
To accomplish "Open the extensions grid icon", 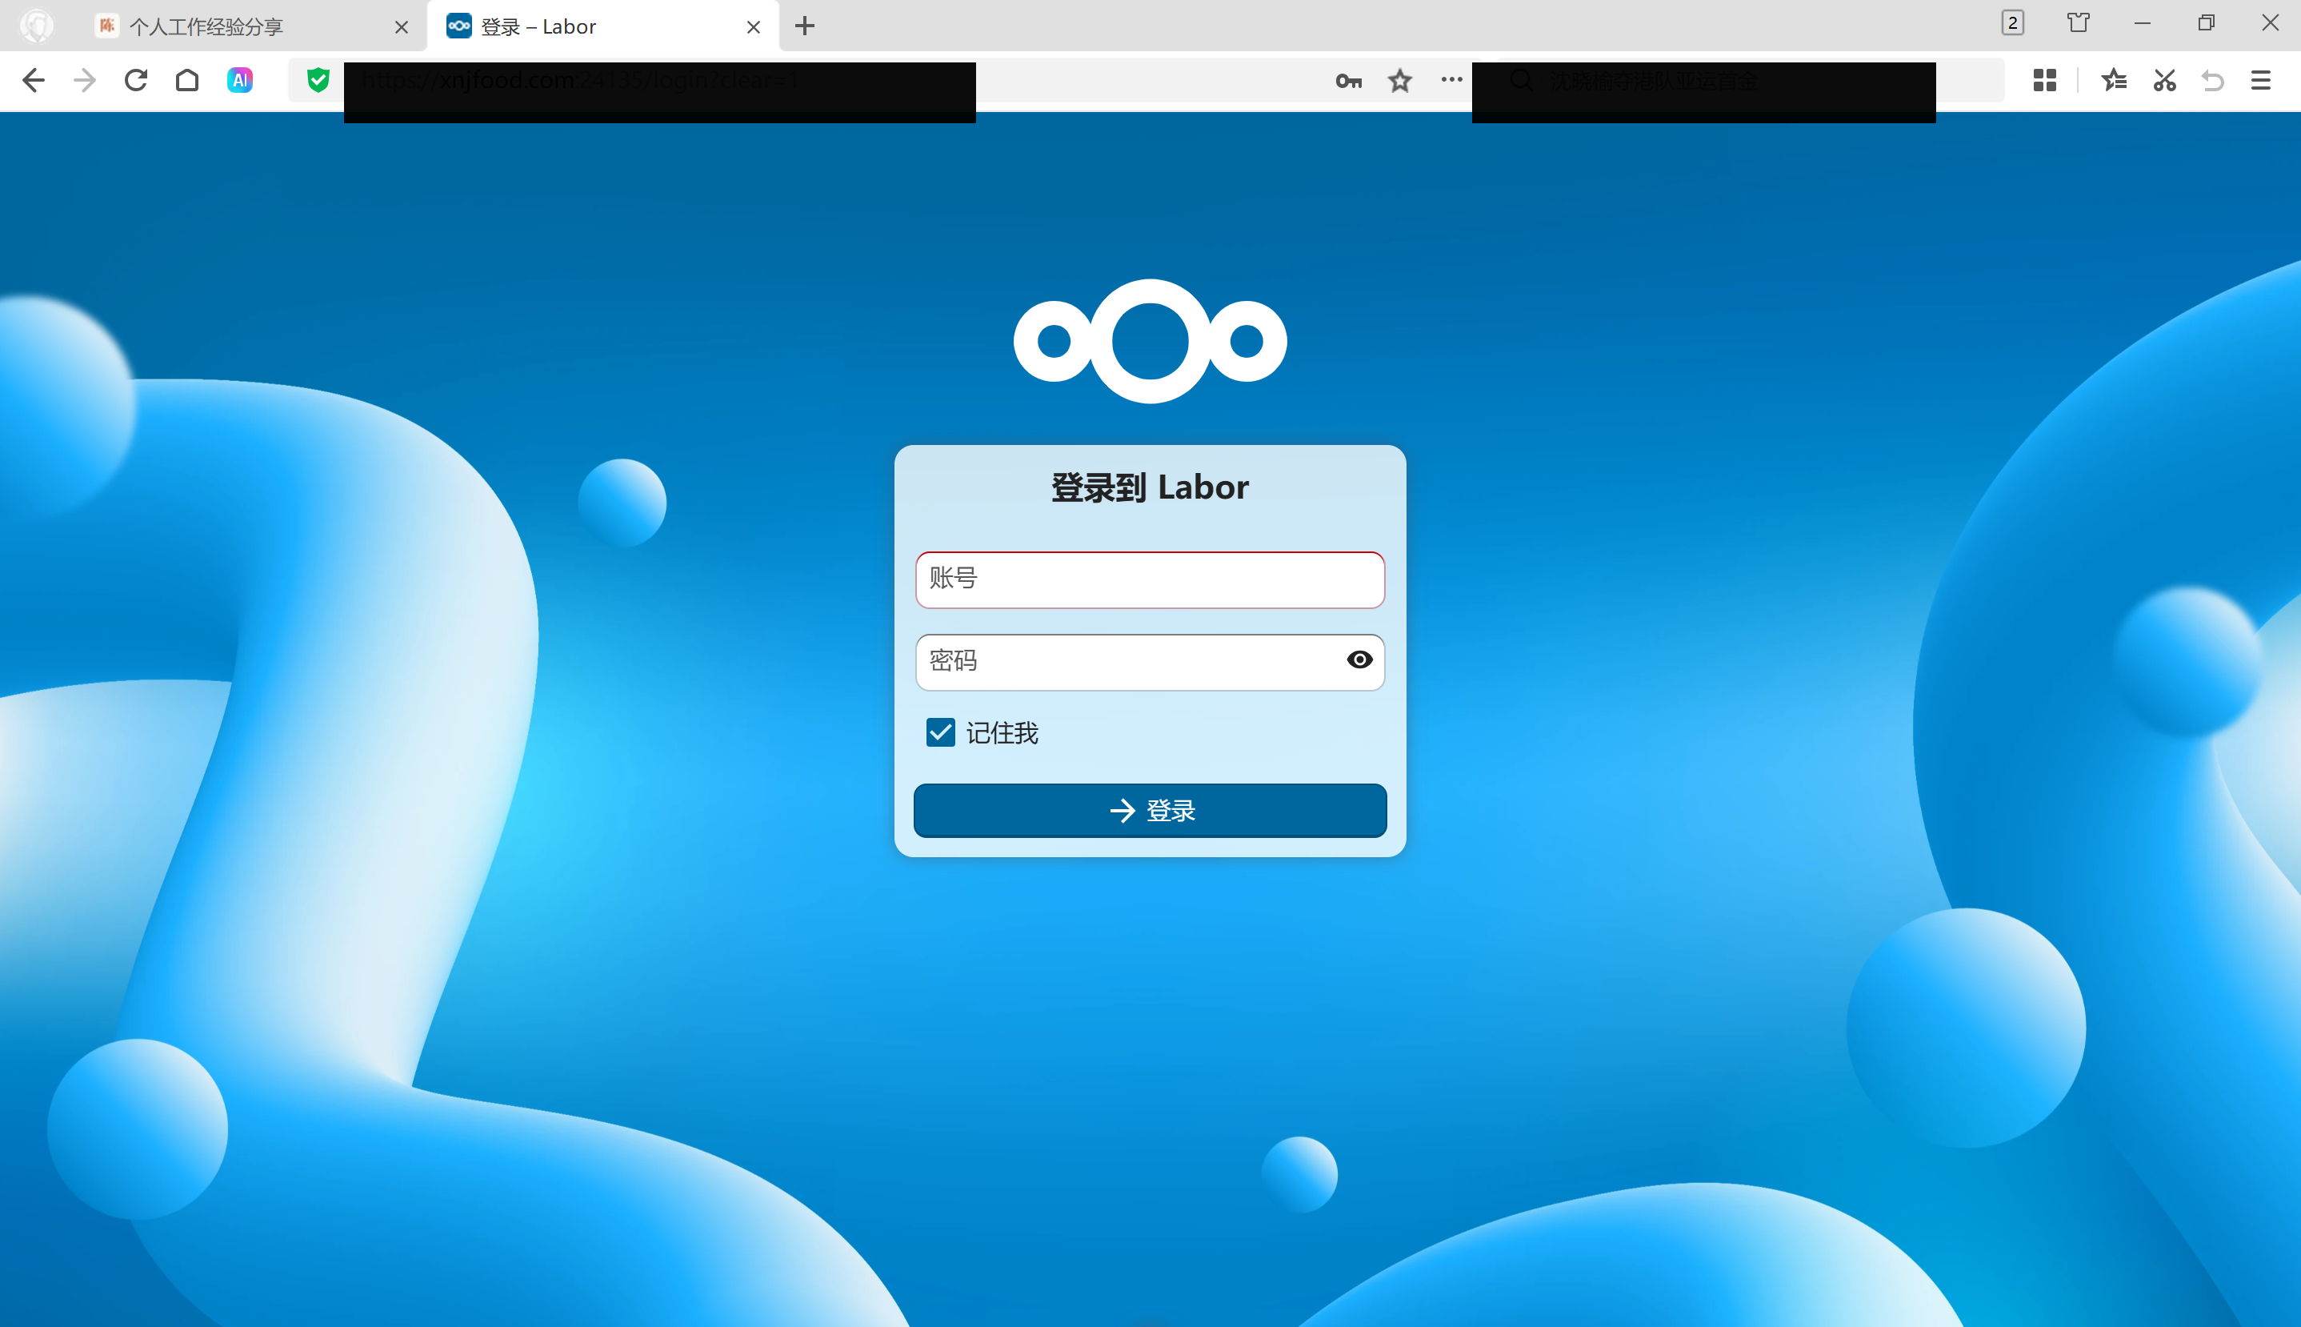I will pos(2044,80).
